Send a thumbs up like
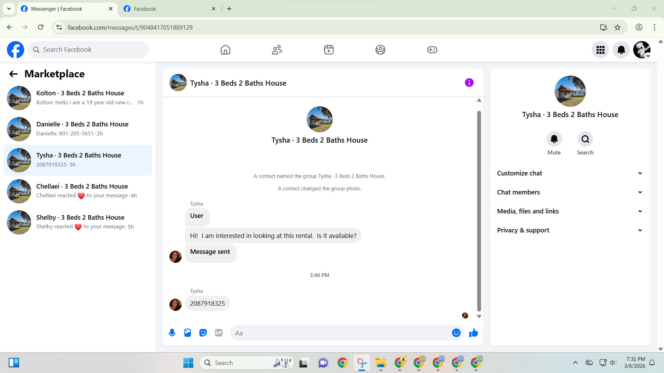The image size is (664, 373). coord(473,333)
